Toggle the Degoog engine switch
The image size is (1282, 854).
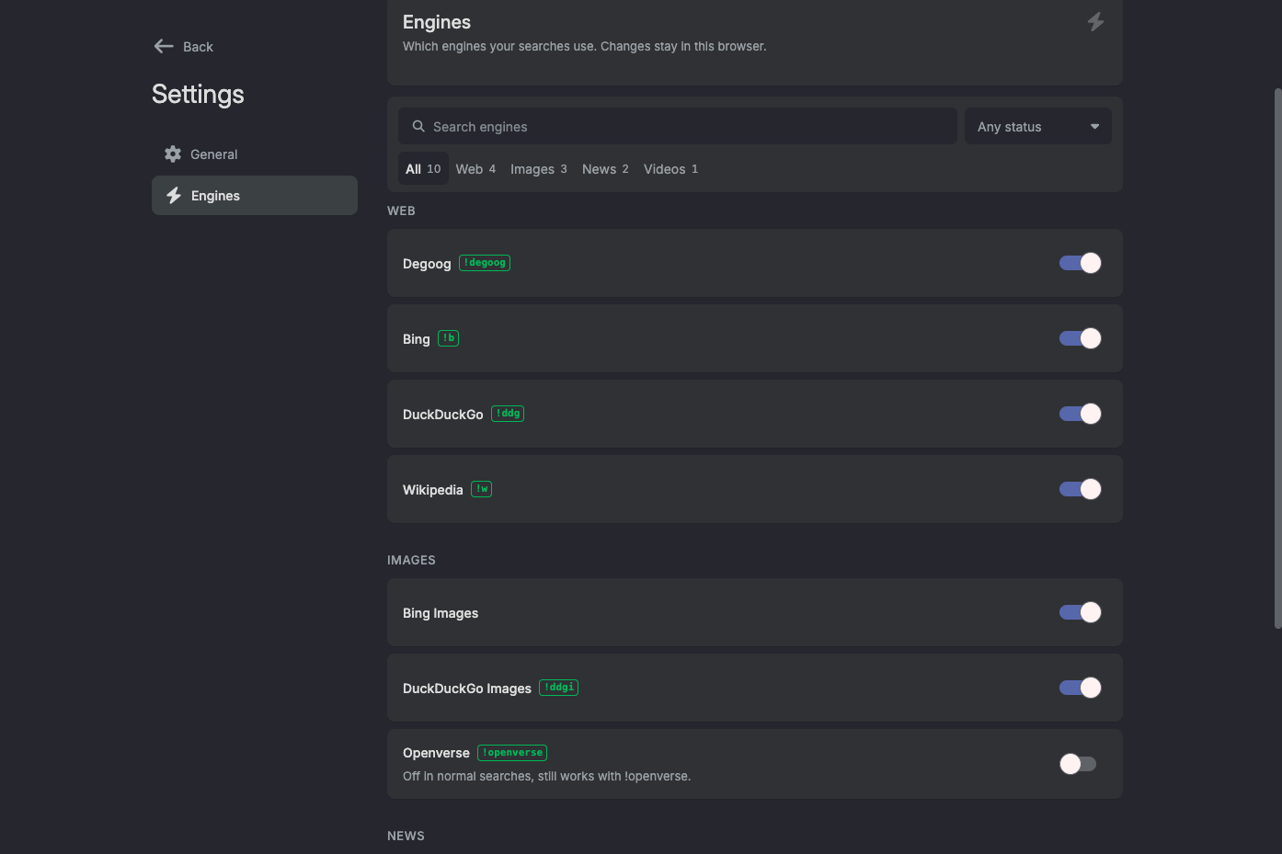tap(1080, 263)
